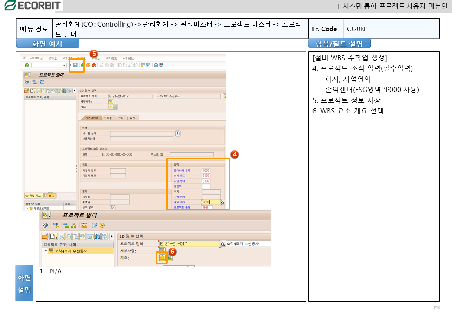Select 소각4호기 수선공사 in the project tree

coord(70,251)
